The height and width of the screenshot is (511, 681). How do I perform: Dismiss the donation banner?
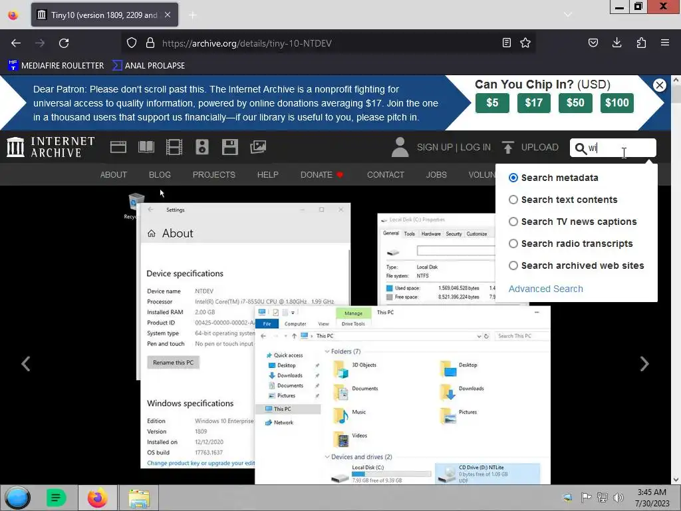click(659, 85)
